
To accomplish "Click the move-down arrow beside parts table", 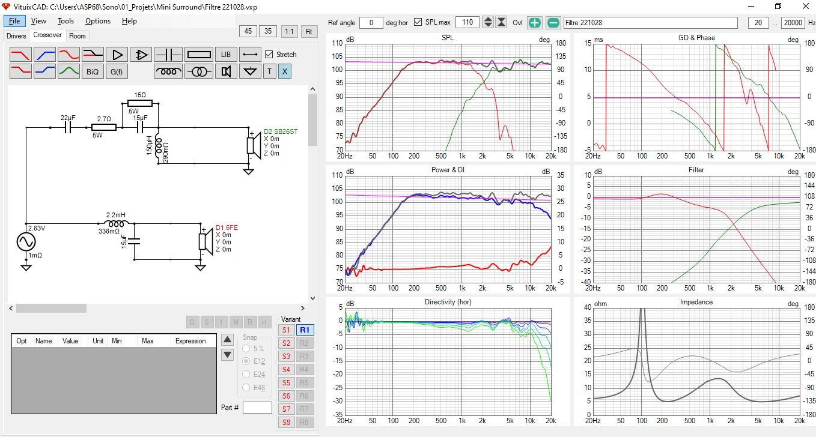I will 227,355.
